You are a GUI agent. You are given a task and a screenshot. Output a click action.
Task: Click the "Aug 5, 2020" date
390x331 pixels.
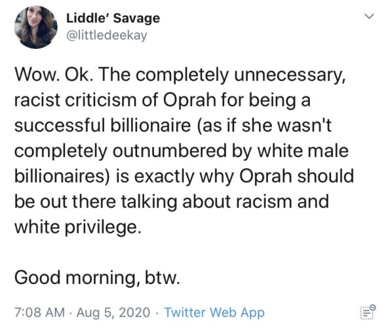113,313
